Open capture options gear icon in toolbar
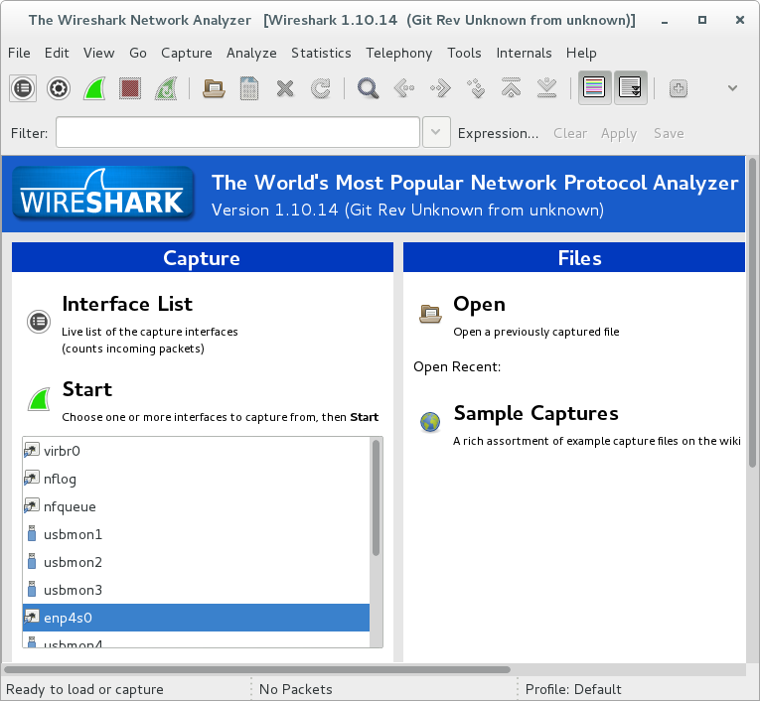 click(x=59, y=88)
